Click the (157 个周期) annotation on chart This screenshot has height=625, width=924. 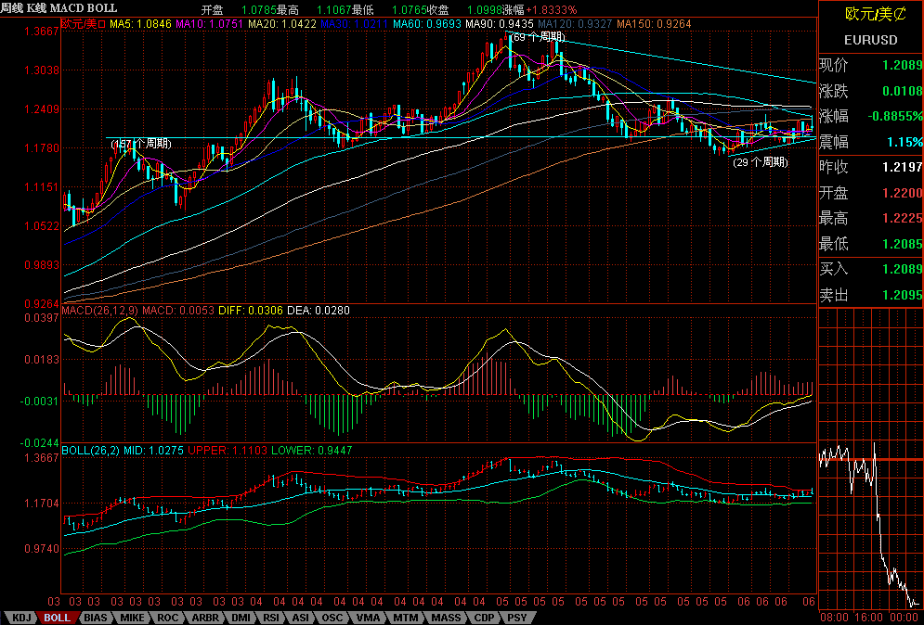click(x=141, y=144)
